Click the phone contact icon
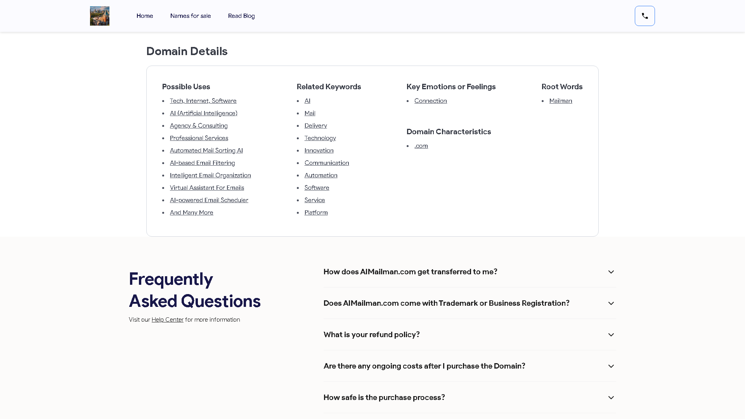This screenshot has height=419, width=745. [x=645, y=16]
